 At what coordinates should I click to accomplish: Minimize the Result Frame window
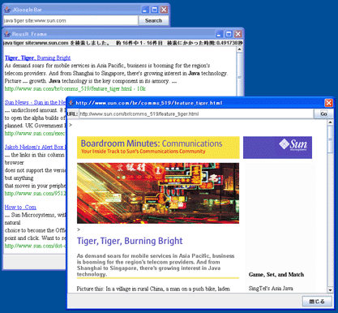coord(219,34)
